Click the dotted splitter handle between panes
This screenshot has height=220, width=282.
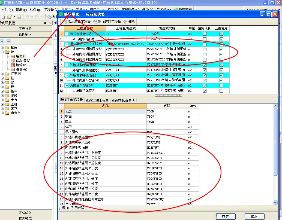pos(168,96)
